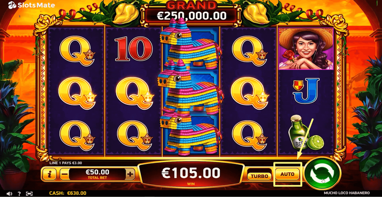Click the top piñata wild symbol
The image size is (382, 197).
191,44
